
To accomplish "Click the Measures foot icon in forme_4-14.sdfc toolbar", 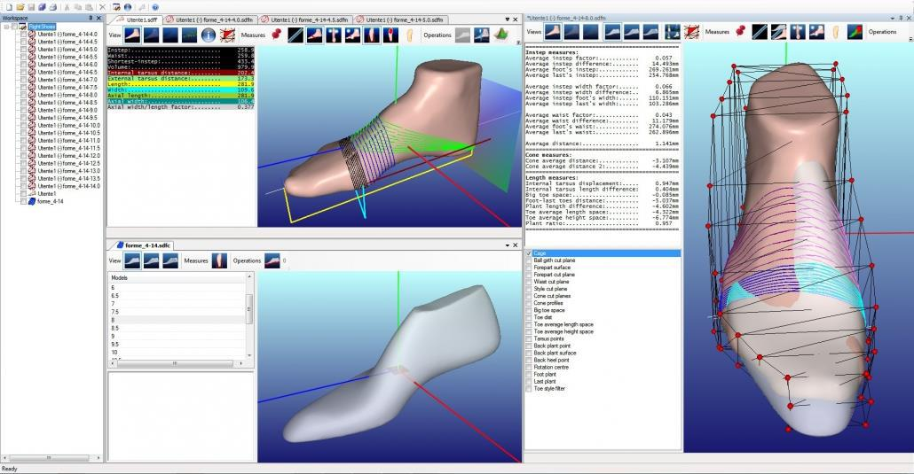I will (219, 260).
